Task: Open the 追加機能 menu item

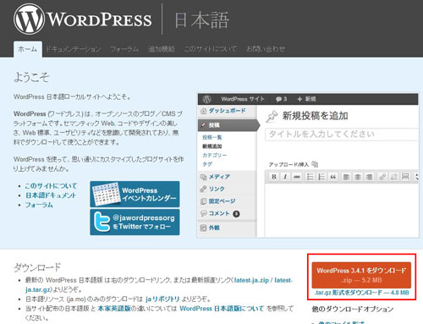Action: (162, 49)
